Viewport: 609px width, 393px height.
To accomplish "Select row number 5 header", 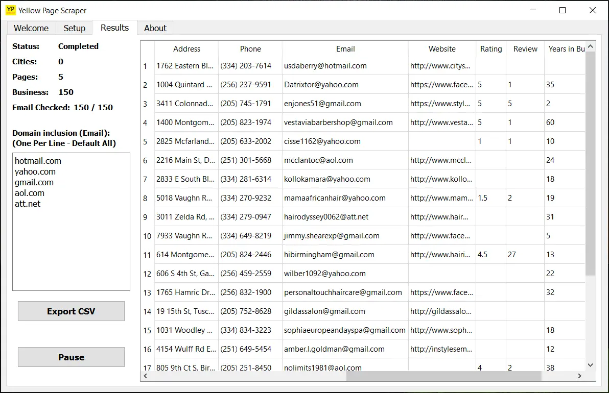I will pos(148,141).
